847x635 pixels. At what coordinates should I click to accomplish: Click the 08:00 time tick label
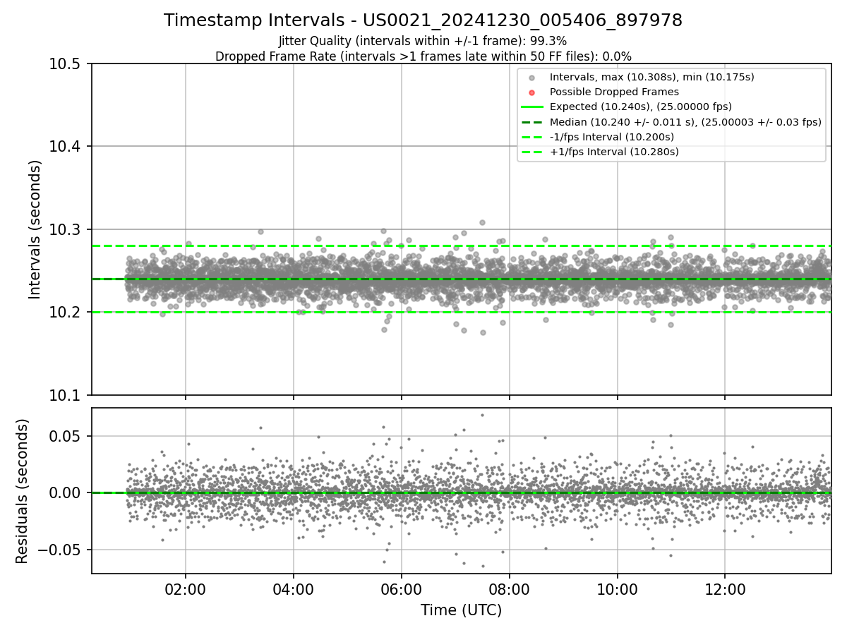[x=510, y=589]
